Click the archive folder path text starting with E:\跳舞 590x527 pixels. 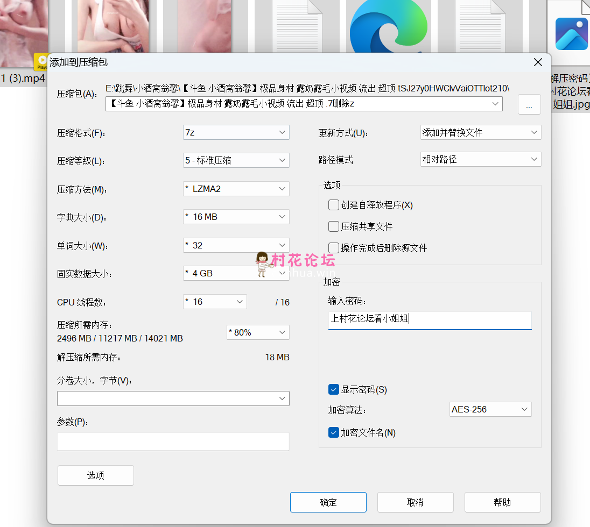307,88
